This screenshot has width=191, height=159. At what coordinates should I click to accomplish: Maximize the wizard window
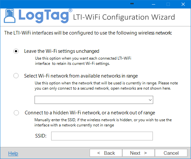click(x=168, y=4)
